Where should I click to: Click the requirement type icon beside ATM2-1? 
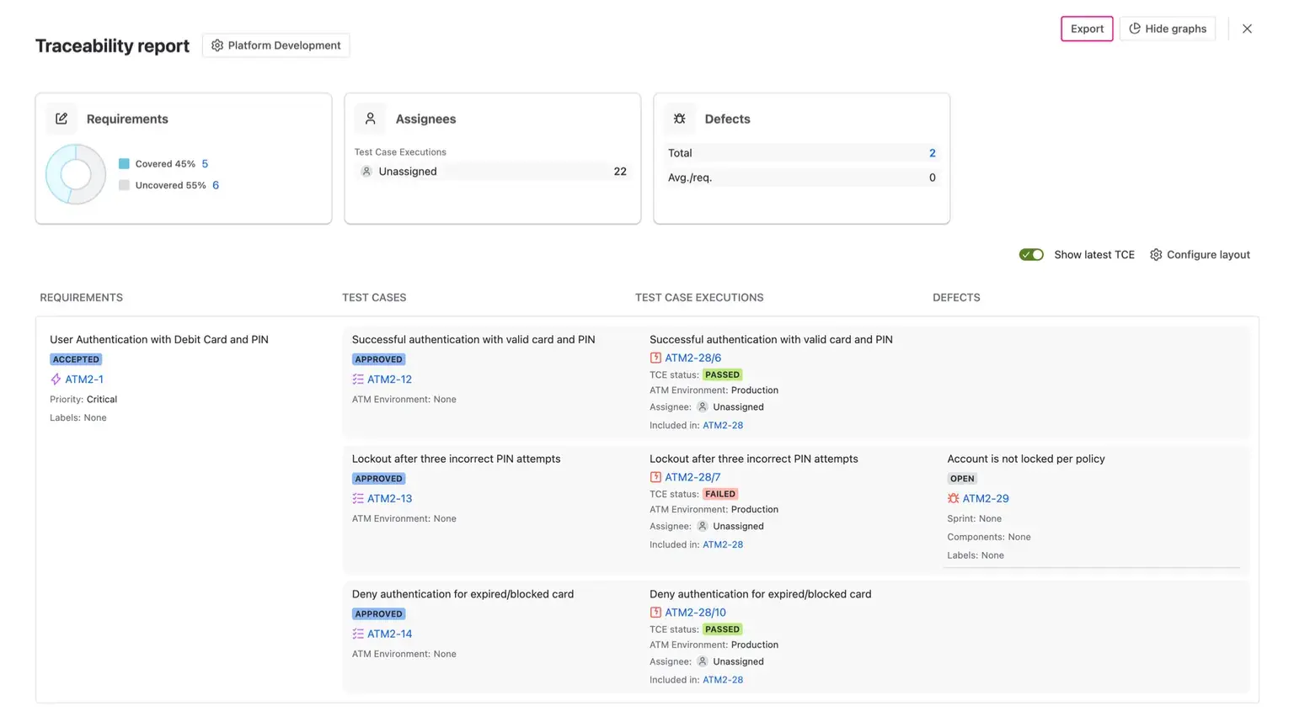coord(55,379)
